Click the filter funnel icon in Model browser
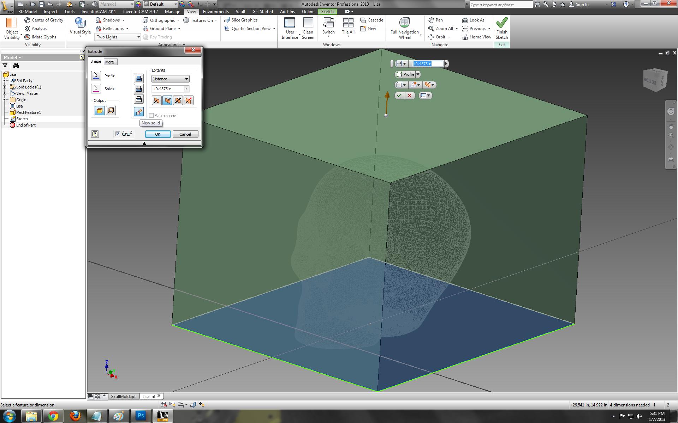Image resolution: width=678 pixels, height=423 pixels. 5,66
